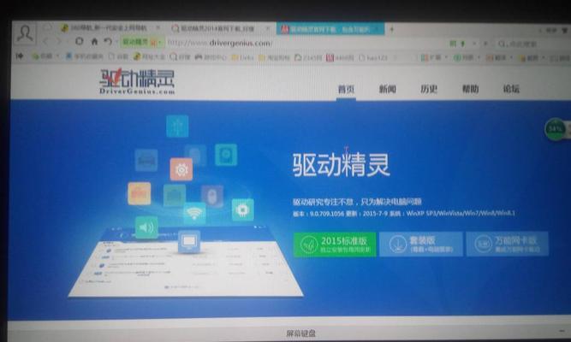This screenshot has width=571, height=342.
Task: Click the browser forward arrow
Action: (x=59, y=42)
